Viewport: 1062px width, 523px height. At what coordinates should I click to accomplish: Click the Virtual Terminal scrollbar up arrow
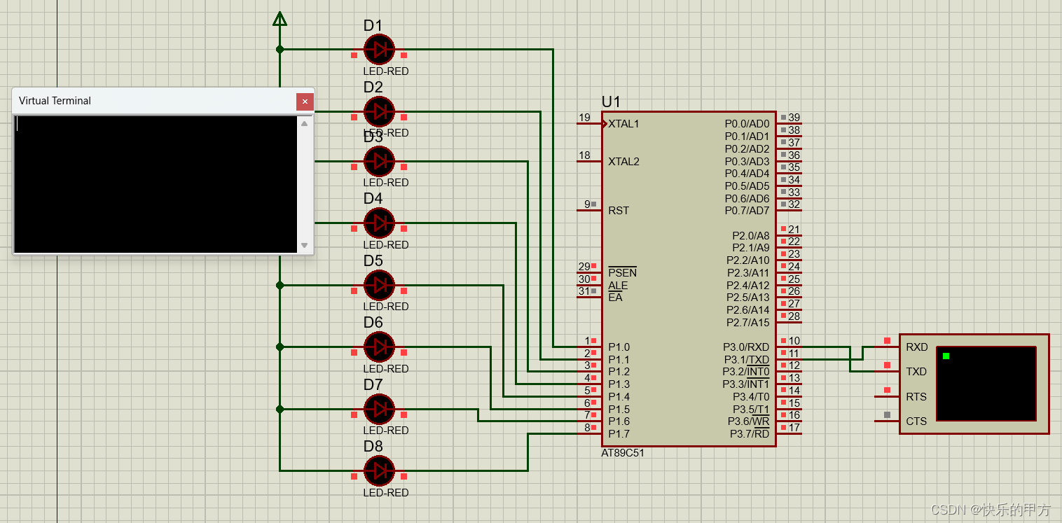click(304, 124)
